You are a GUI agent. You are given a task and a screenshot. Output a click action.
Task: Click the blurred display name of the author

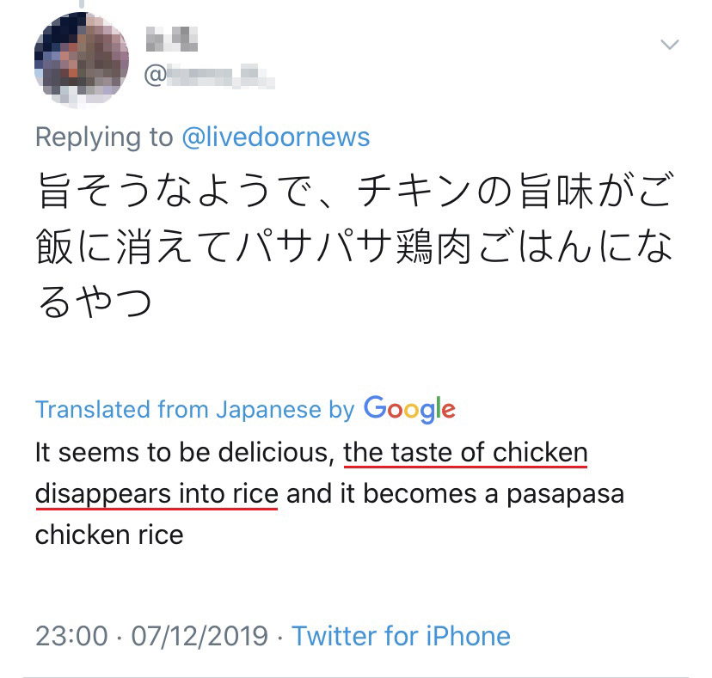tap(172, 39)
